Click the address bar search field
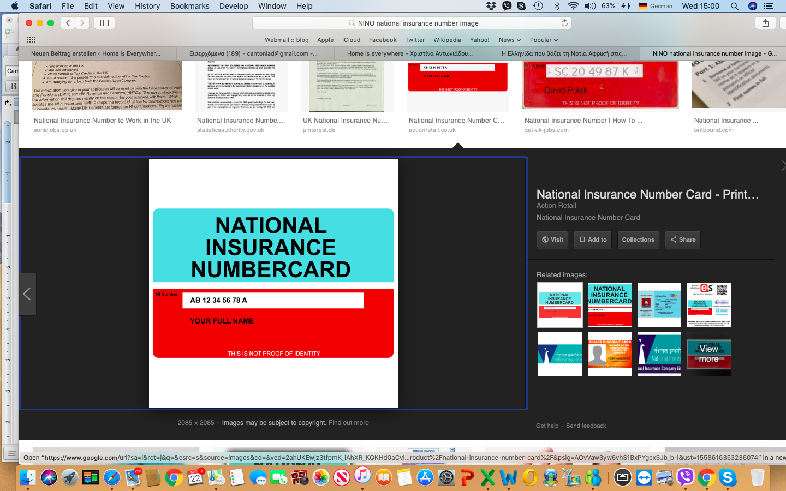This screenshot has width=786, height=491. pyautogui.click(x=412, y=23)
